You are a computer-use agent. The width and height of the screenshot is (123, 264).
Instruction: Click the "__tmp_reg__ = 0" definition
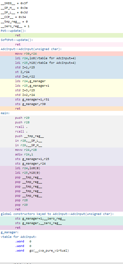(x=14, y=22)
